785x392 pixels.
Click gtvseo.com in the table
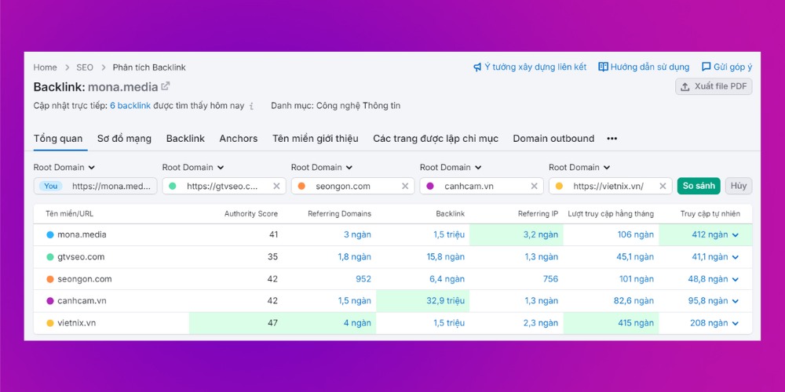tap(81, 257)
